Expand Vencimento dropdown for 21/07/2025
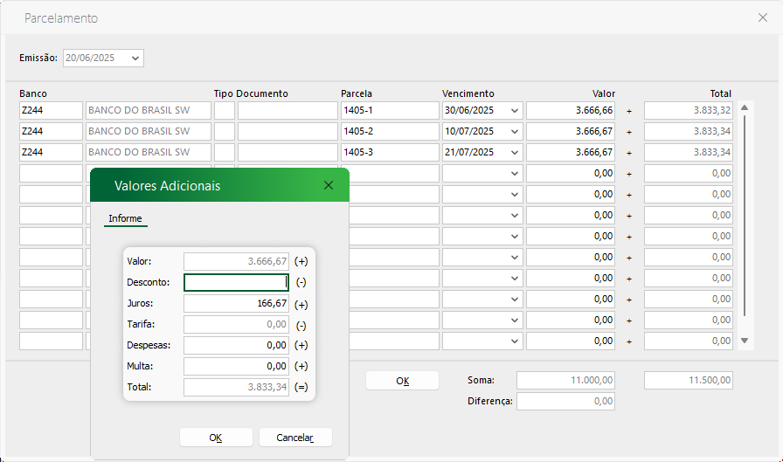Viewport: 783px width, 462px height. point(514,153)
